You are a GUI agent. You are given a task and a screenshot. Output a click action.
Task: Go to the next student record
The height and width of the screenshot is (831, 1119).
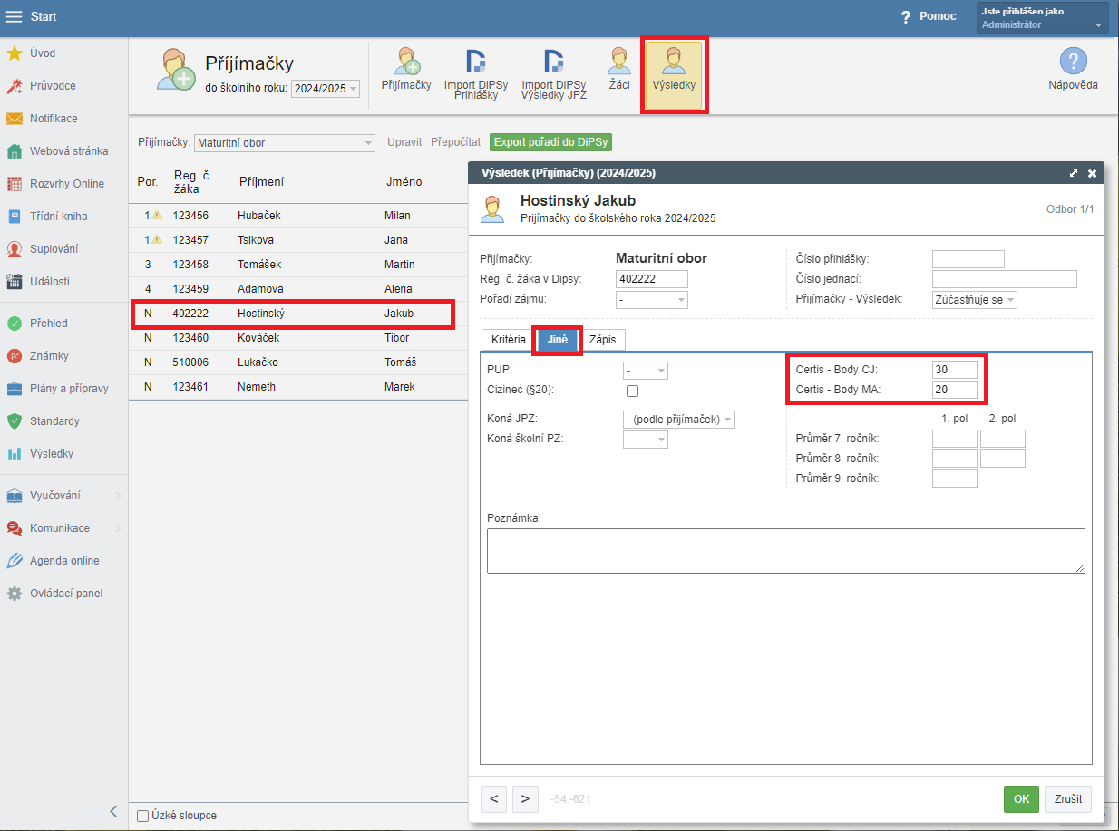(x=525, y=799)
